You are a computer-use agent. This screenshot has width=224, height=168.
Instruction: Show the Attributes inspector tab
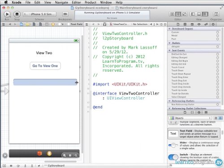pos(199,24)
